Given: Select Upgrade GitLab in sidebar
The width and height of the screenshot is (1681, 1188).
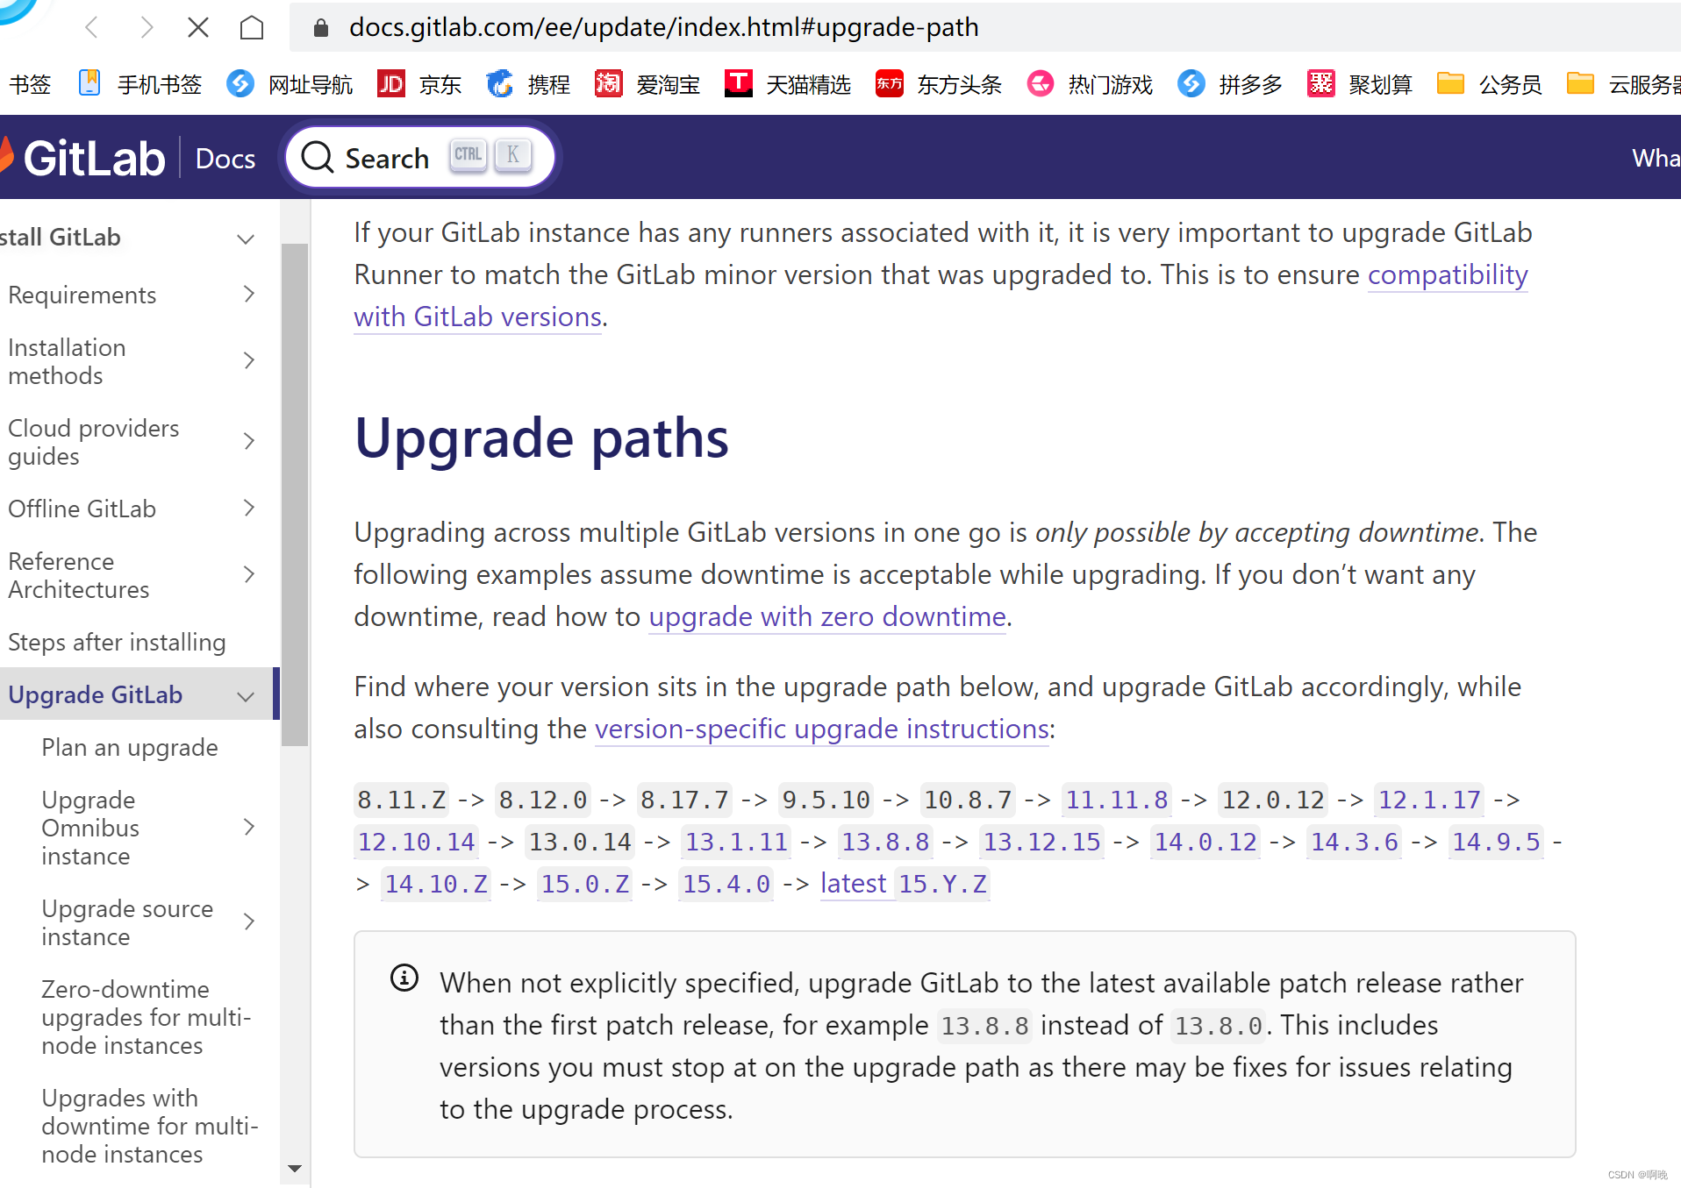Looking at the screenshot, I should [96, 694].
